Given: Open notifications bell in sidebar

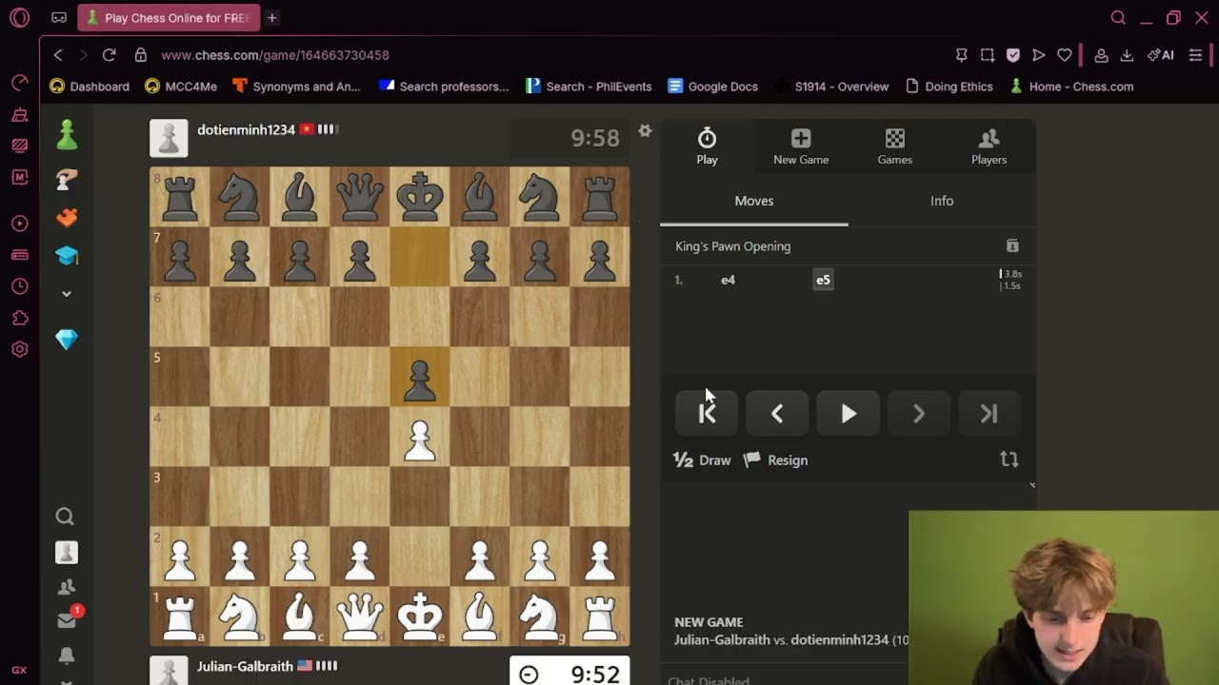Looking at the screenshot, I should [67, 656].
